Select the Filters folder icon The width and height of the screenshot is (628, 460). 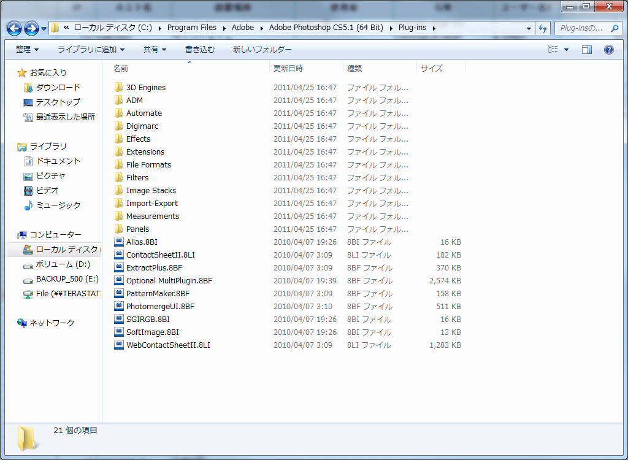[118, 177]
